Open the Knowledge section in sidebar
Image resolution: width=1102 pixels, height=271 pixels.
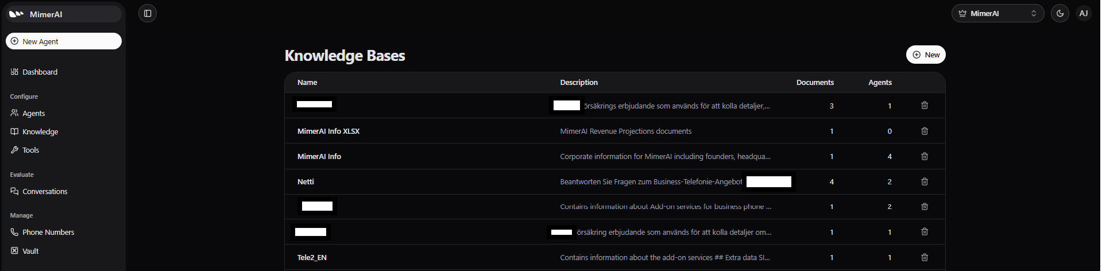pos(40,131)
